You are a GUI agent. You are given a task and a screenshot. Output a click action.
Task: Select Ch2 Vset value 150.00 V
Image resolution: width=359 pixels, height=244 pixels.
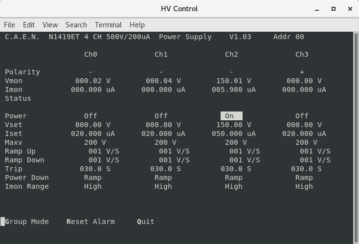point(234,125)
